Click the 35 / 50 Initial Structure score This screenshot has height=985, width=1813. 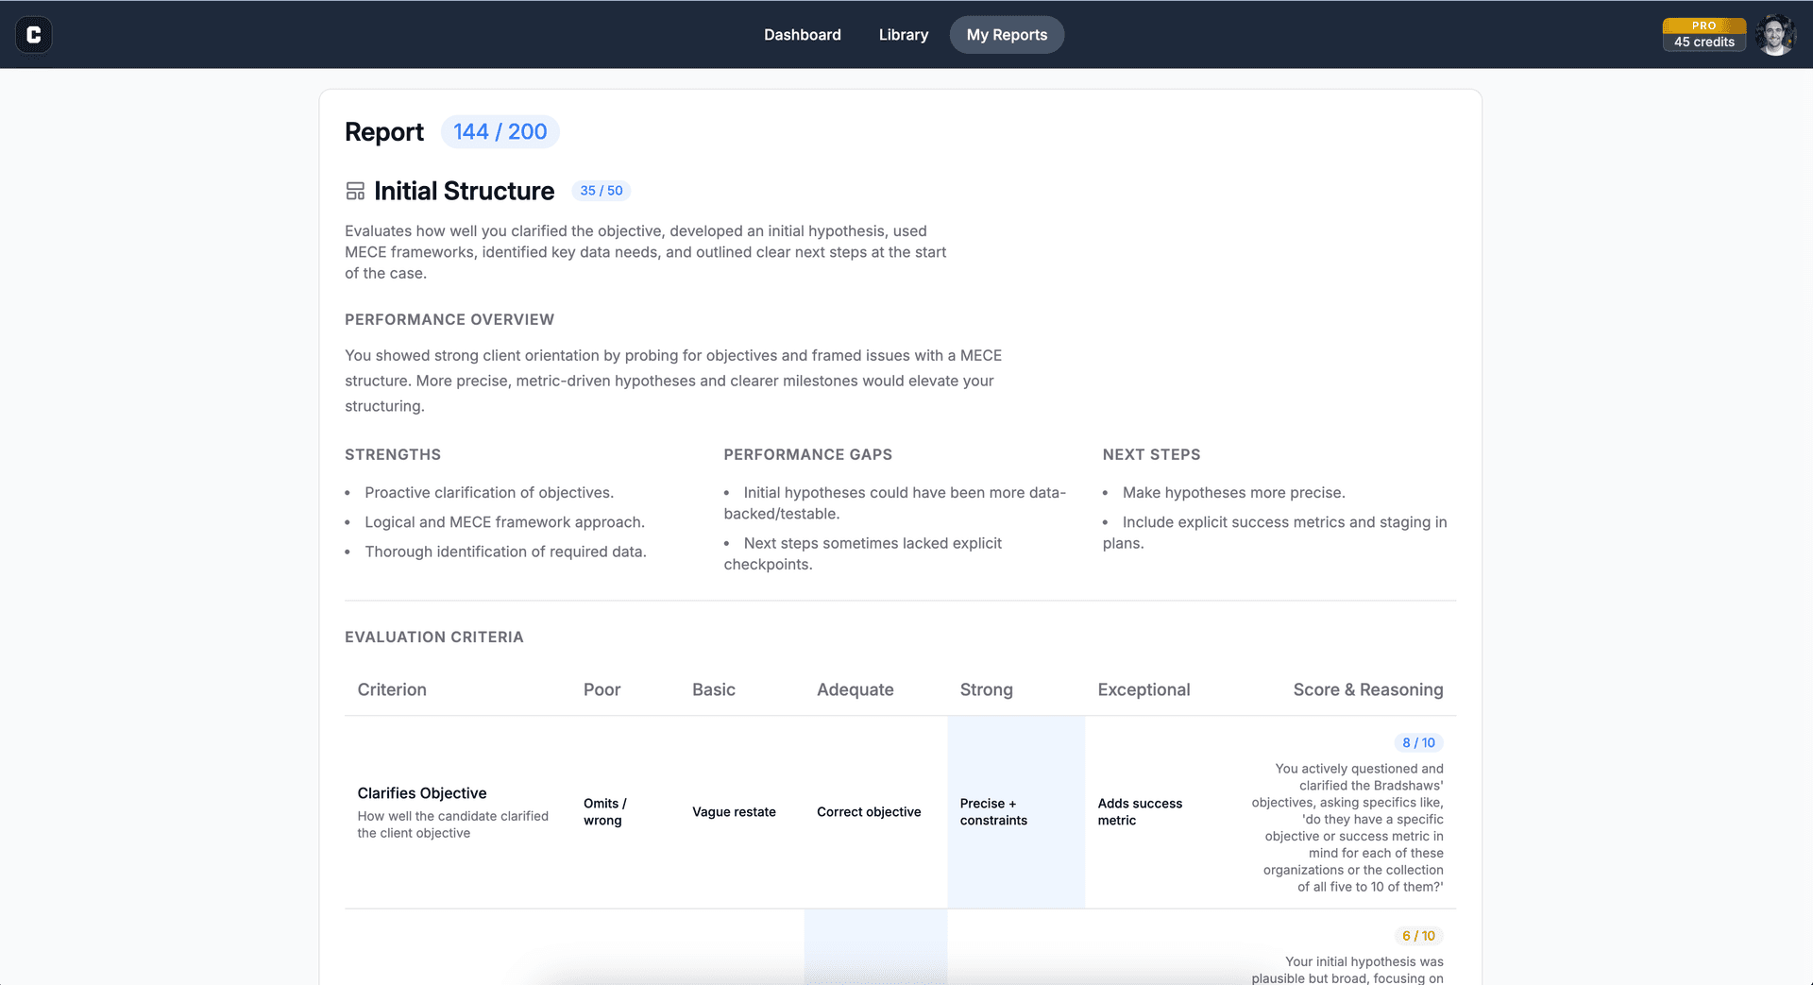[602, 191]
